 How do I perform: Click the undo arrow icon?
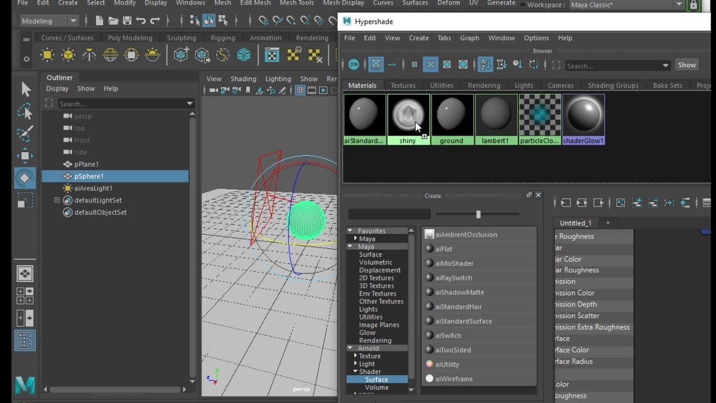point(141,21)
